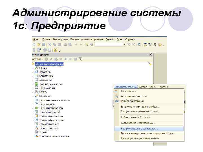Image resolution: width=203 pixels, height=152 pixels.
Task: Click the Задачи tree icon
Action: [x=36, y=132]
